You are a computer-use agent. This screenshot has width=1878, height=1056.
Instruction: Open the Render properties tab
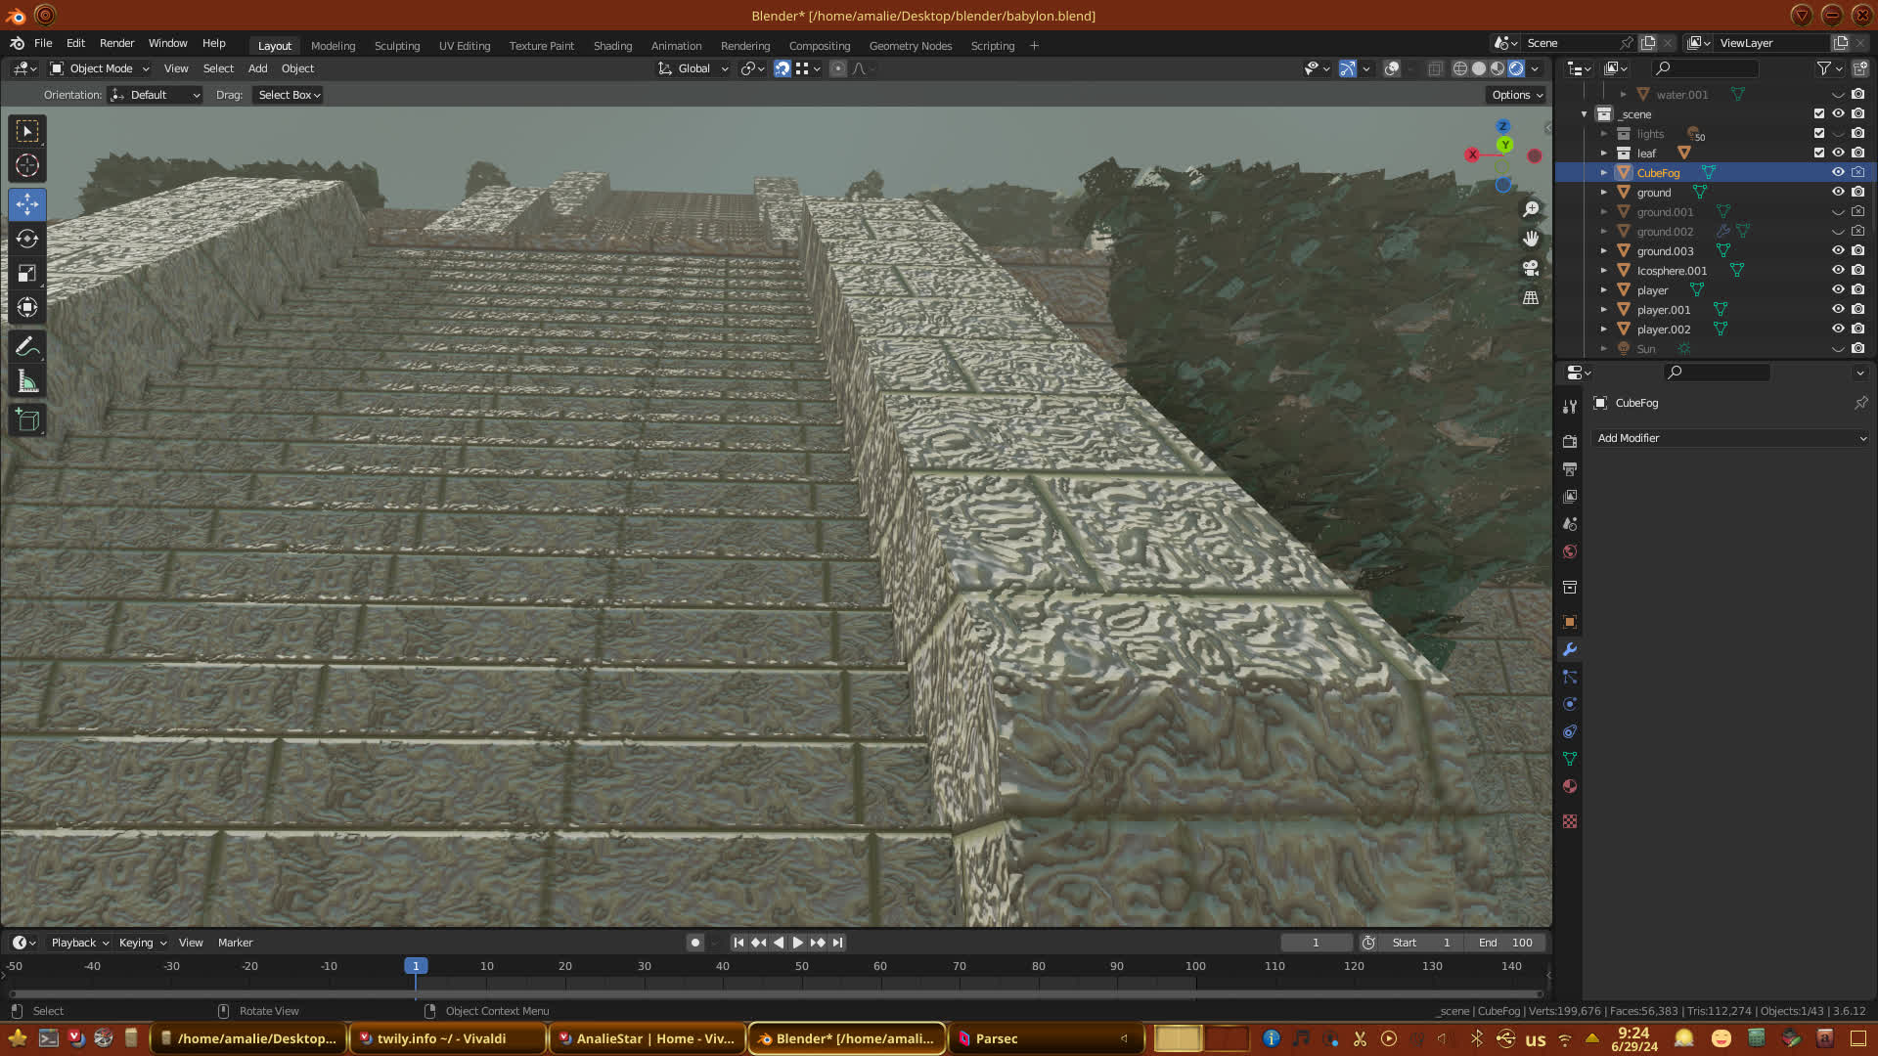(1570, 442)
